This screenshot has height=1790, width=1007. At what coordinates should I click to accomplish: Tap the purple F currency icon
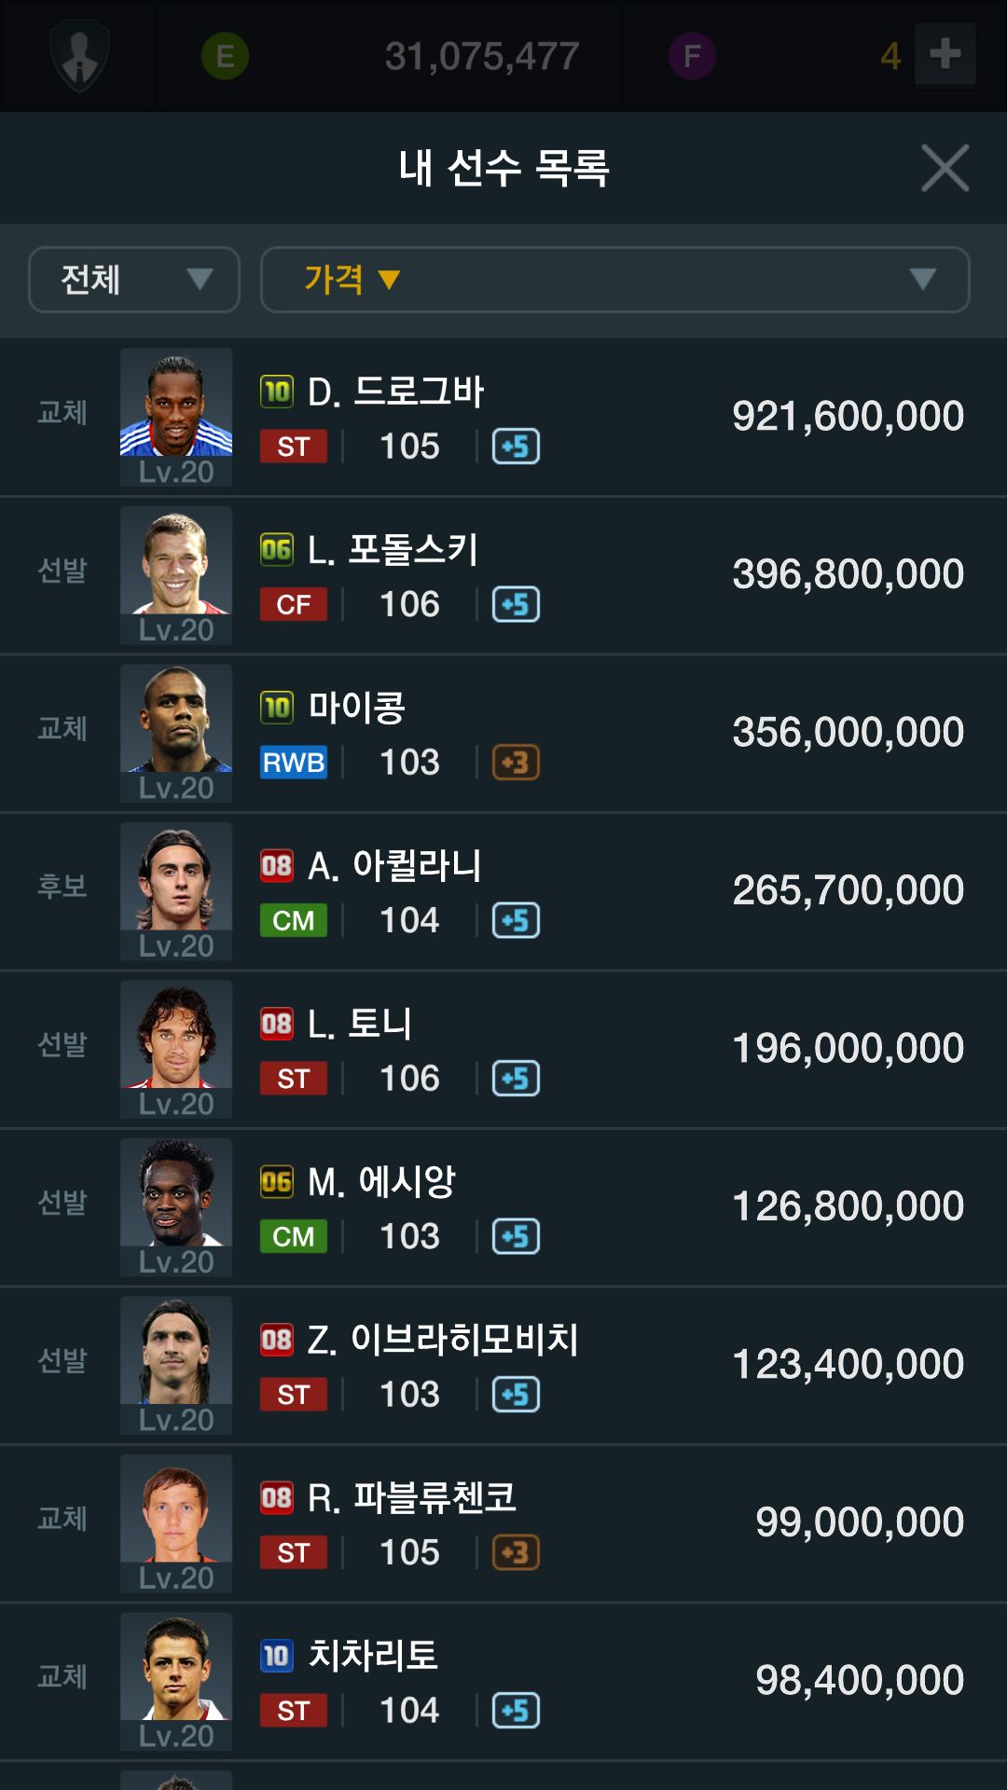click(692, 56)
